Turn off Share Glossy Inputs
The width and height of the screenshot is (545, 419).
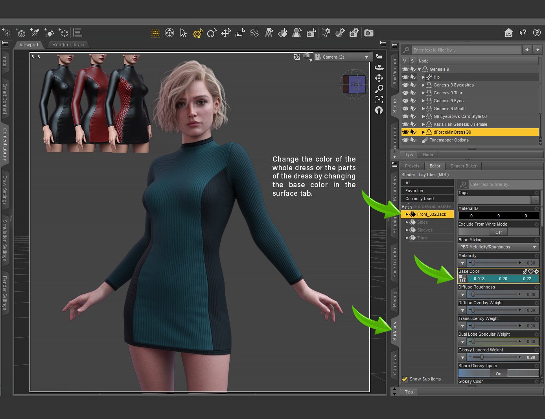[x=498, y=373]
